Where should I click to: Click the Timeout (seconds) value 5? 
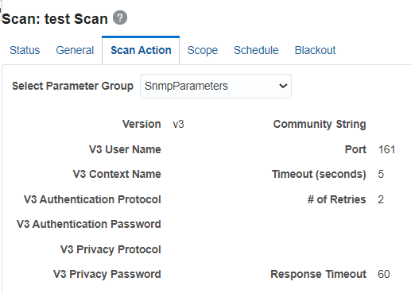381,174
